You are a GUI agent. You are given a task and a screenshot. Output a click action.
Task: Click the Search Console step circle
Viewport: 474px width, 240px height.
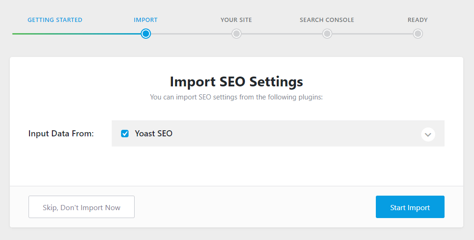tap(327, 34)
